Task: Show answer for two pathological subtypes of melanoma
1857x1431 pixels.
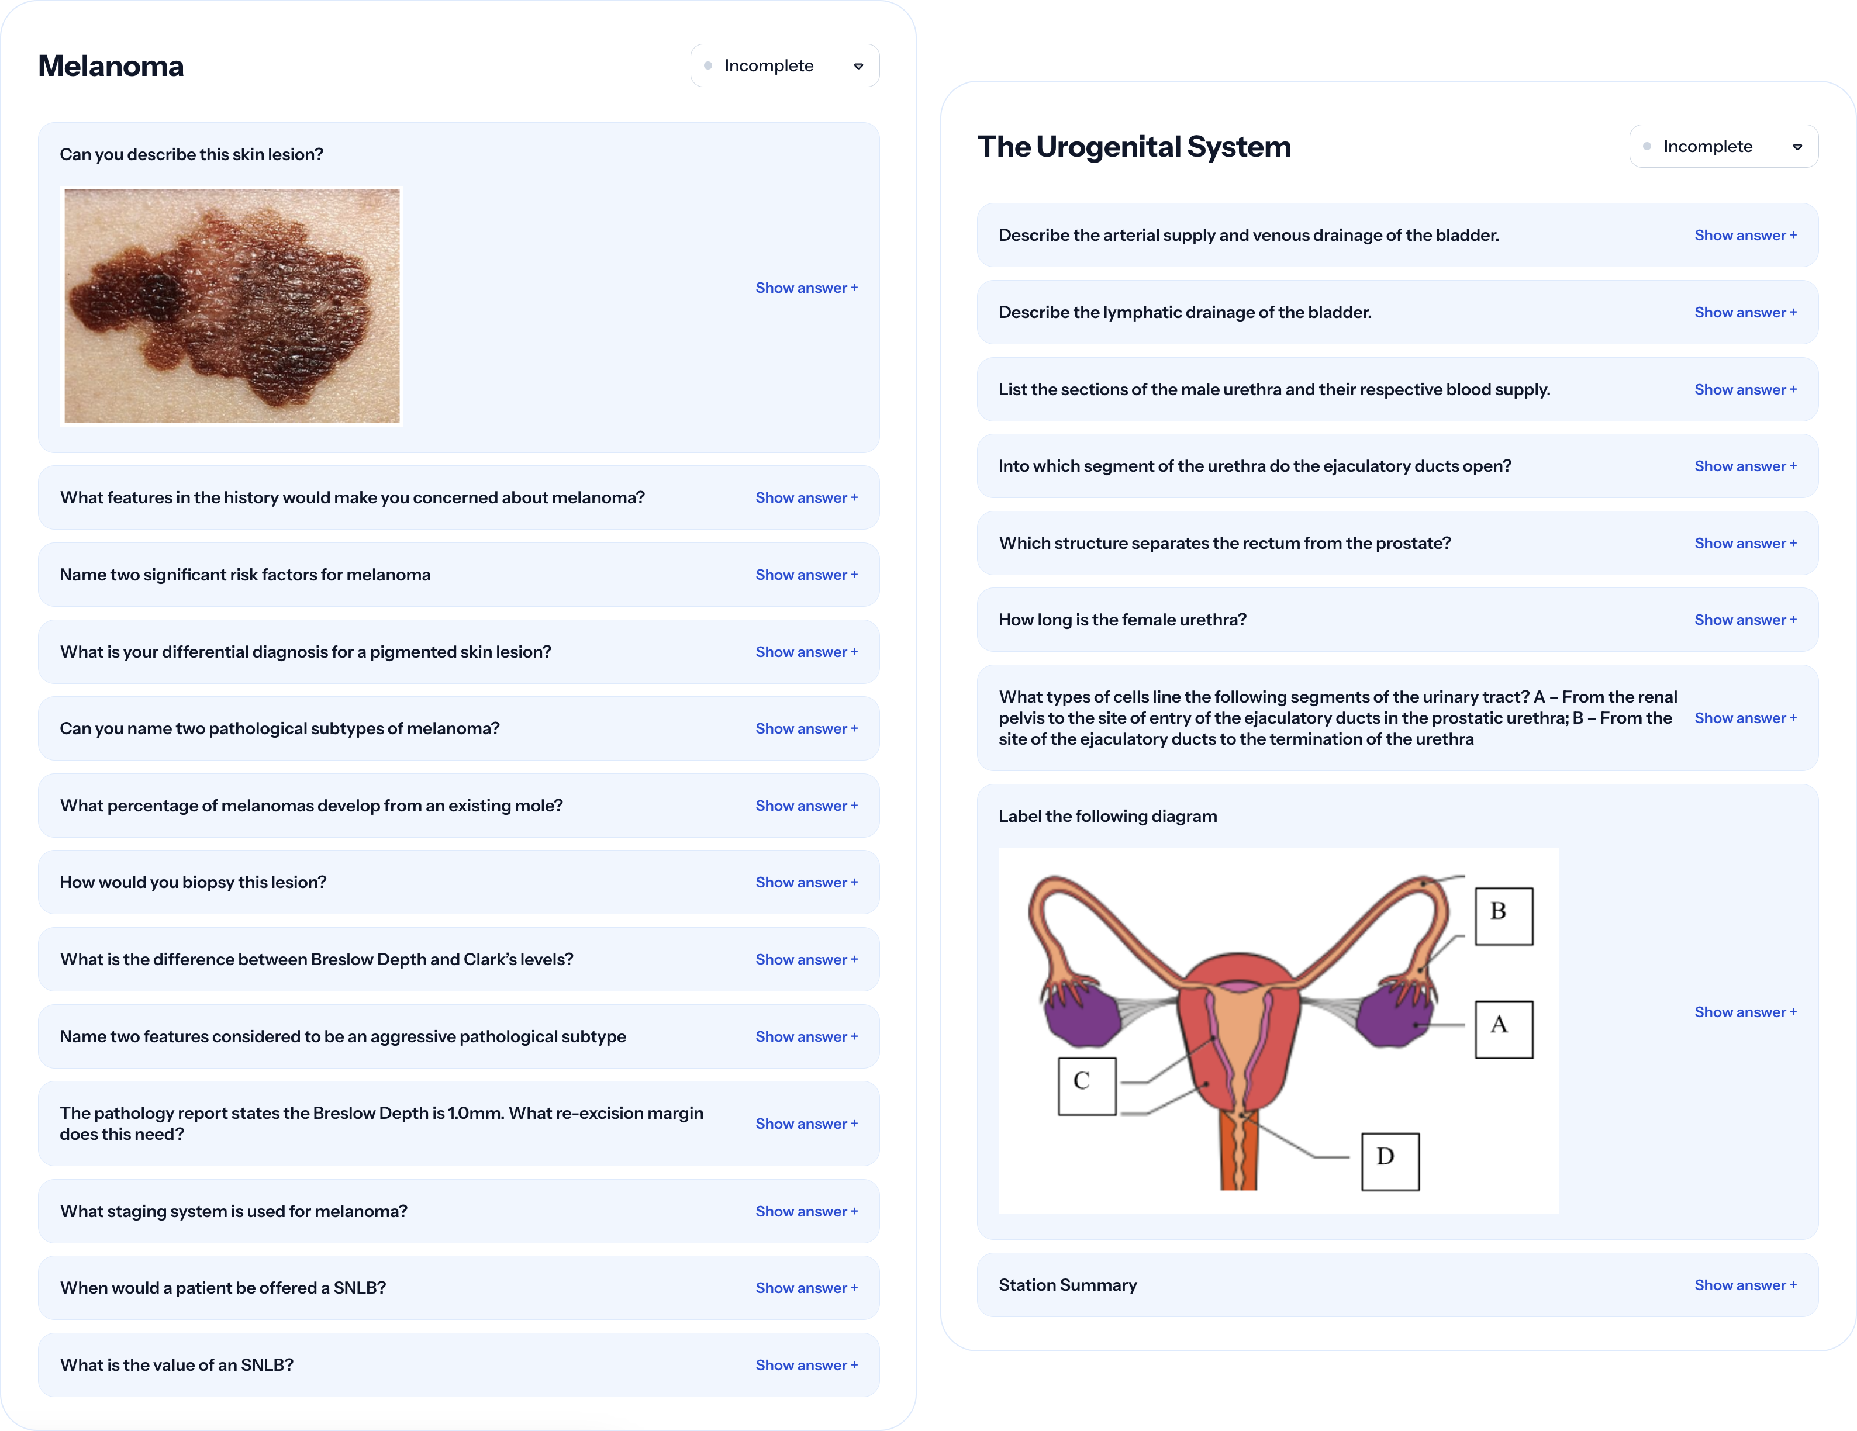Action: click(x=806, y=729)
